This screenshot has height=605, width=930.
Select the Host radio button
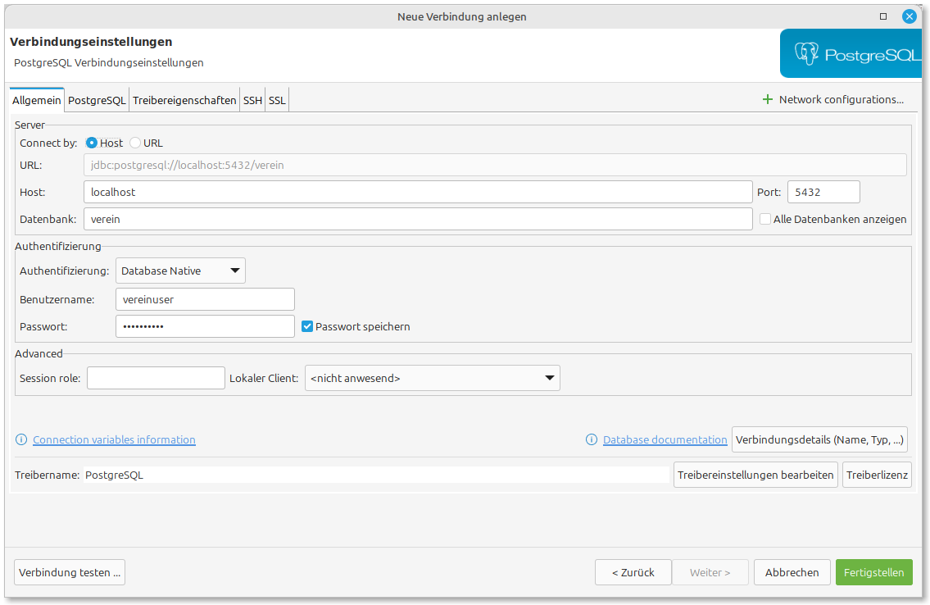click(x=92, y=143)
